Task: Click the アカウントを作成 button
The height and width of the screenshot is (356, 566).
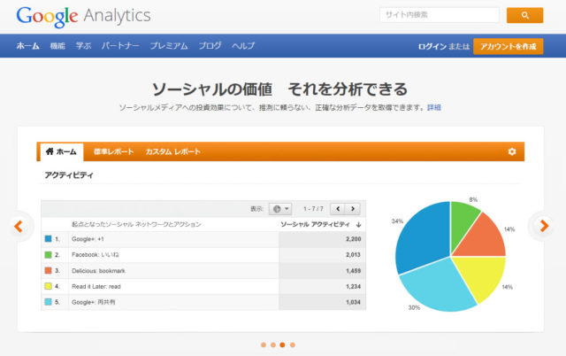Action: tap(509, 46)
